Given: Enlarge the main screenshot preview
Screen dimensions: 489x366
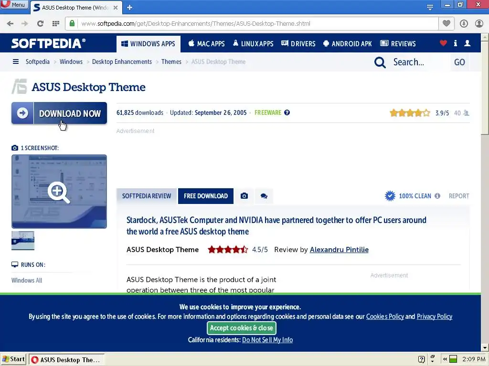Looking at the screenshot, I should [x=59, y=192].
